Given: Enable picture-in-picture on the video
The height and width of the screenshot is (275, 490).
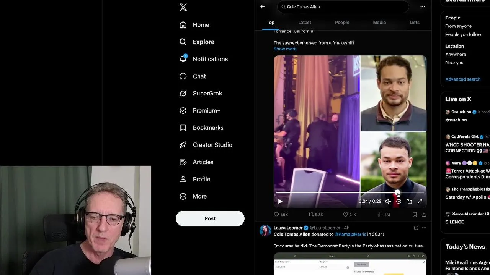Looking at the screenshot, I should click(x=409, y=201).
